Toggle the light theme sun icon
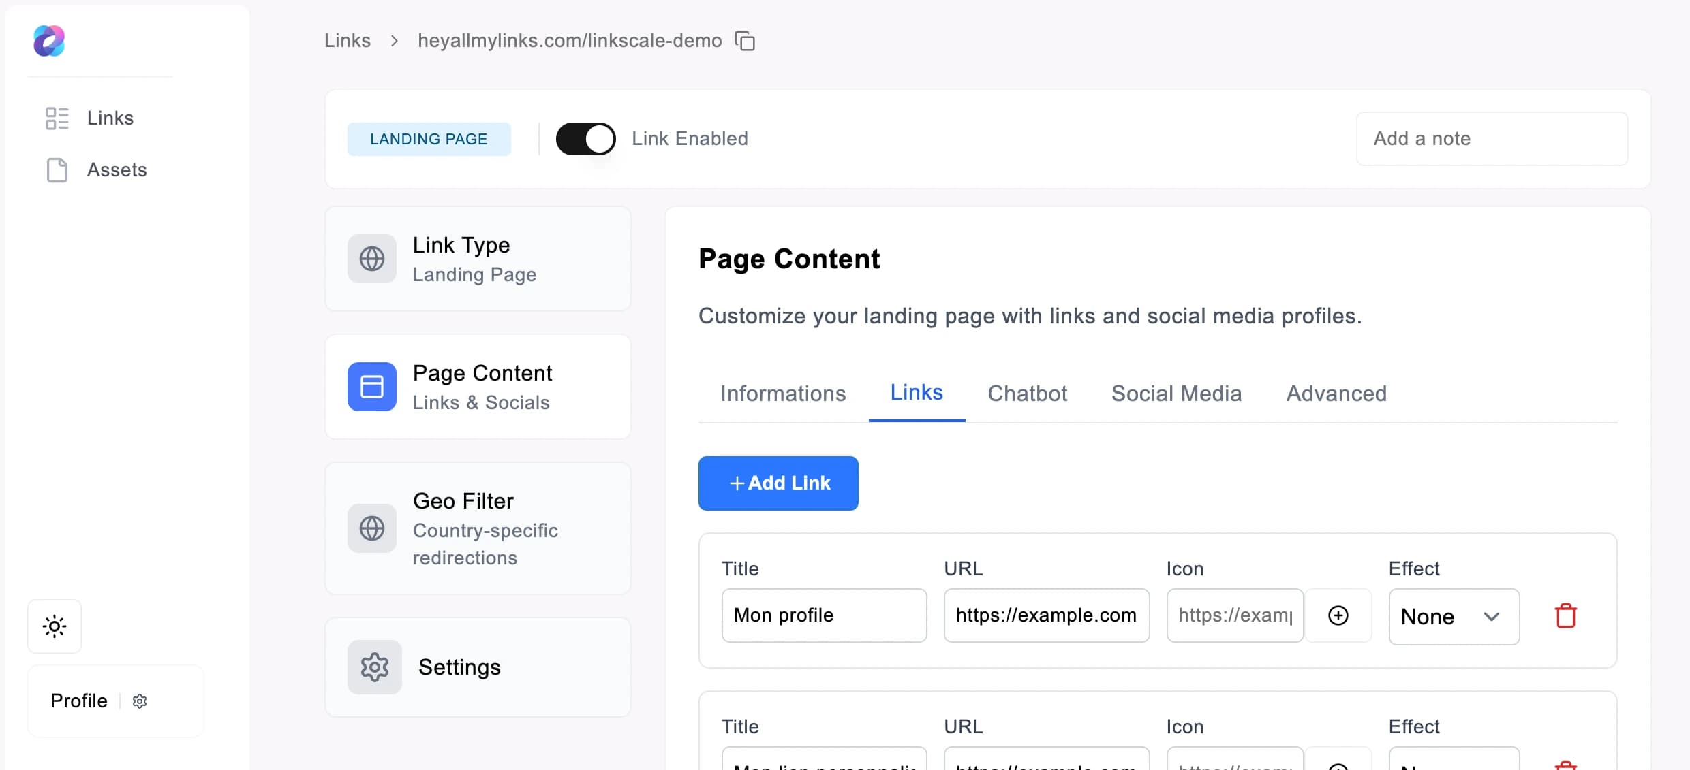The height and width of the screenshot is (770, 1690). coord(54,626)
